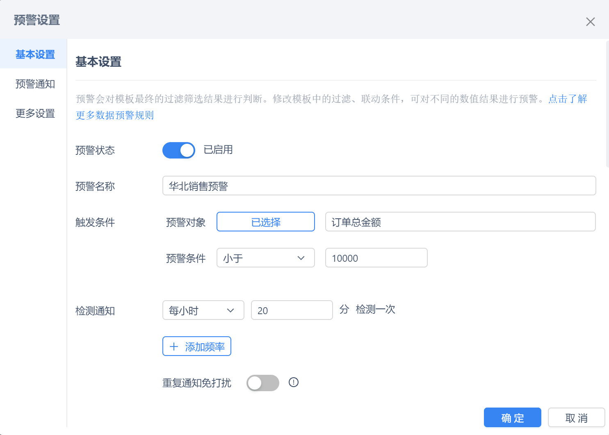Screen dimensions: 609x435
Task: Open the 小于 condition dropdown
Action: pyautogui.click(x=265, y=258)
